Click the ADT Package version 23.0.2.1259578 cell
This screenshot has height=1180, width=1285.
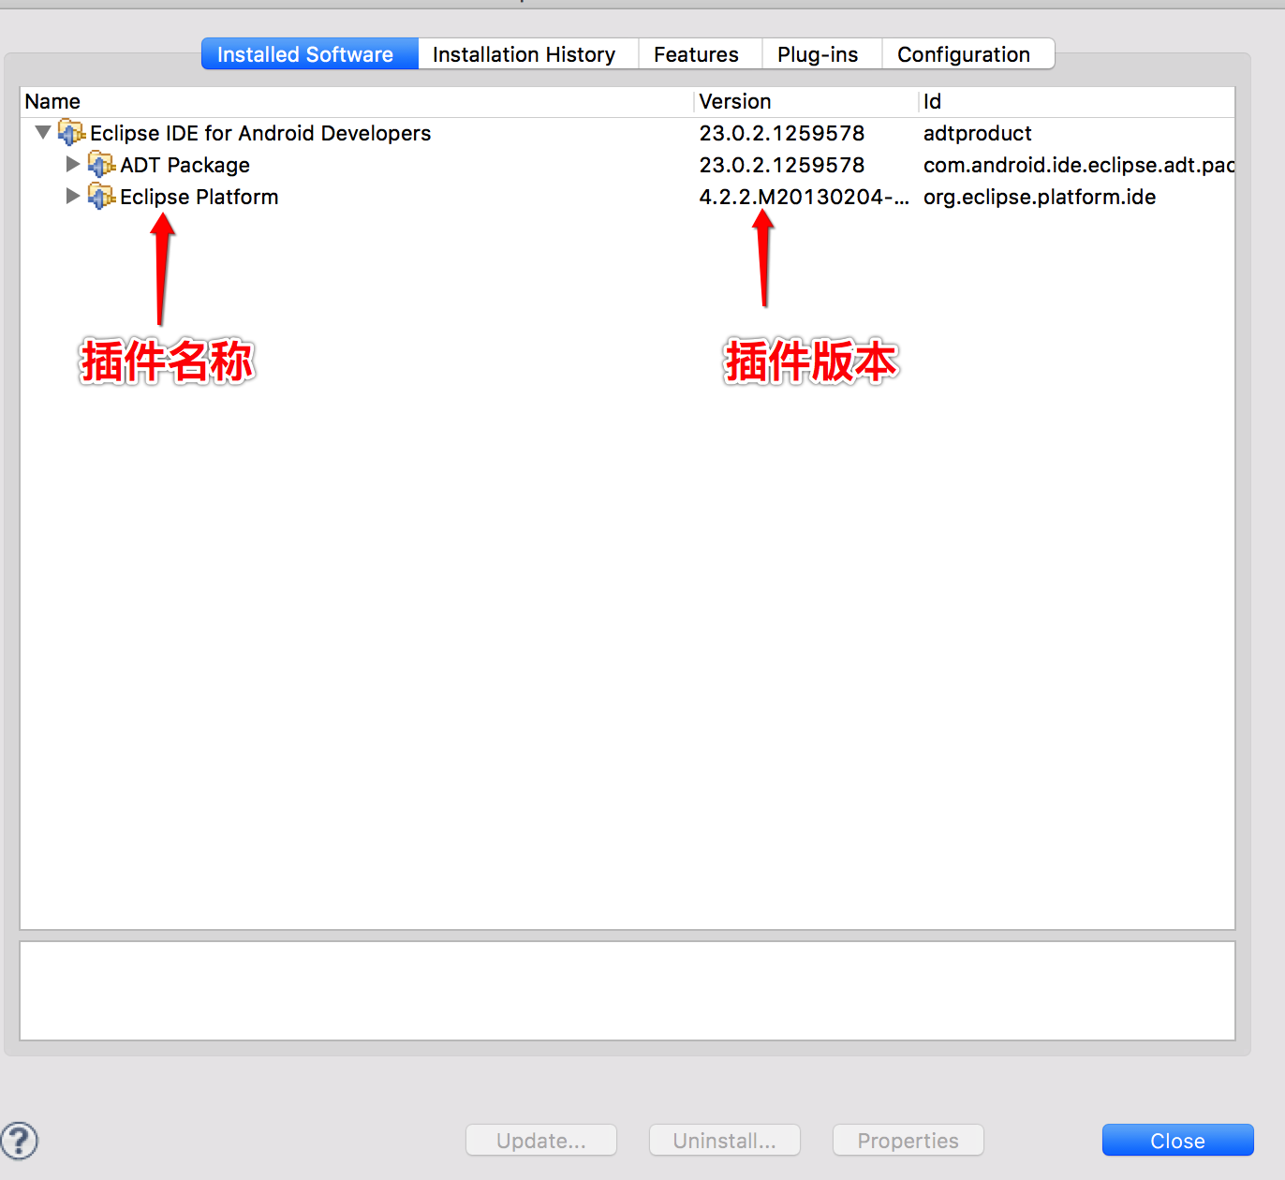click(782, 165)
